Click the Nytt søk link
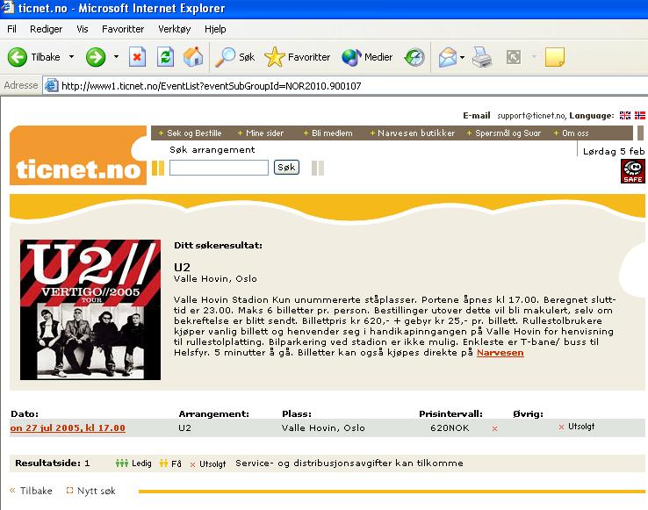648x510 pixels. coord(91,491)
